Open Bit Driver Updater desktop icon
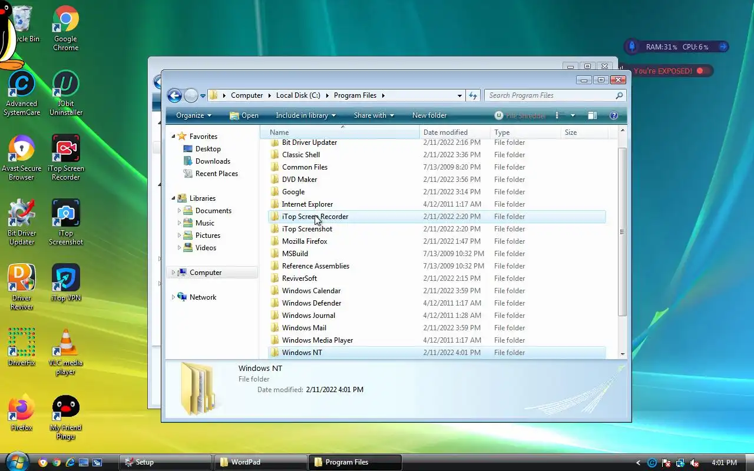Screen dimensions: 754x471 (x=22, y=223)
